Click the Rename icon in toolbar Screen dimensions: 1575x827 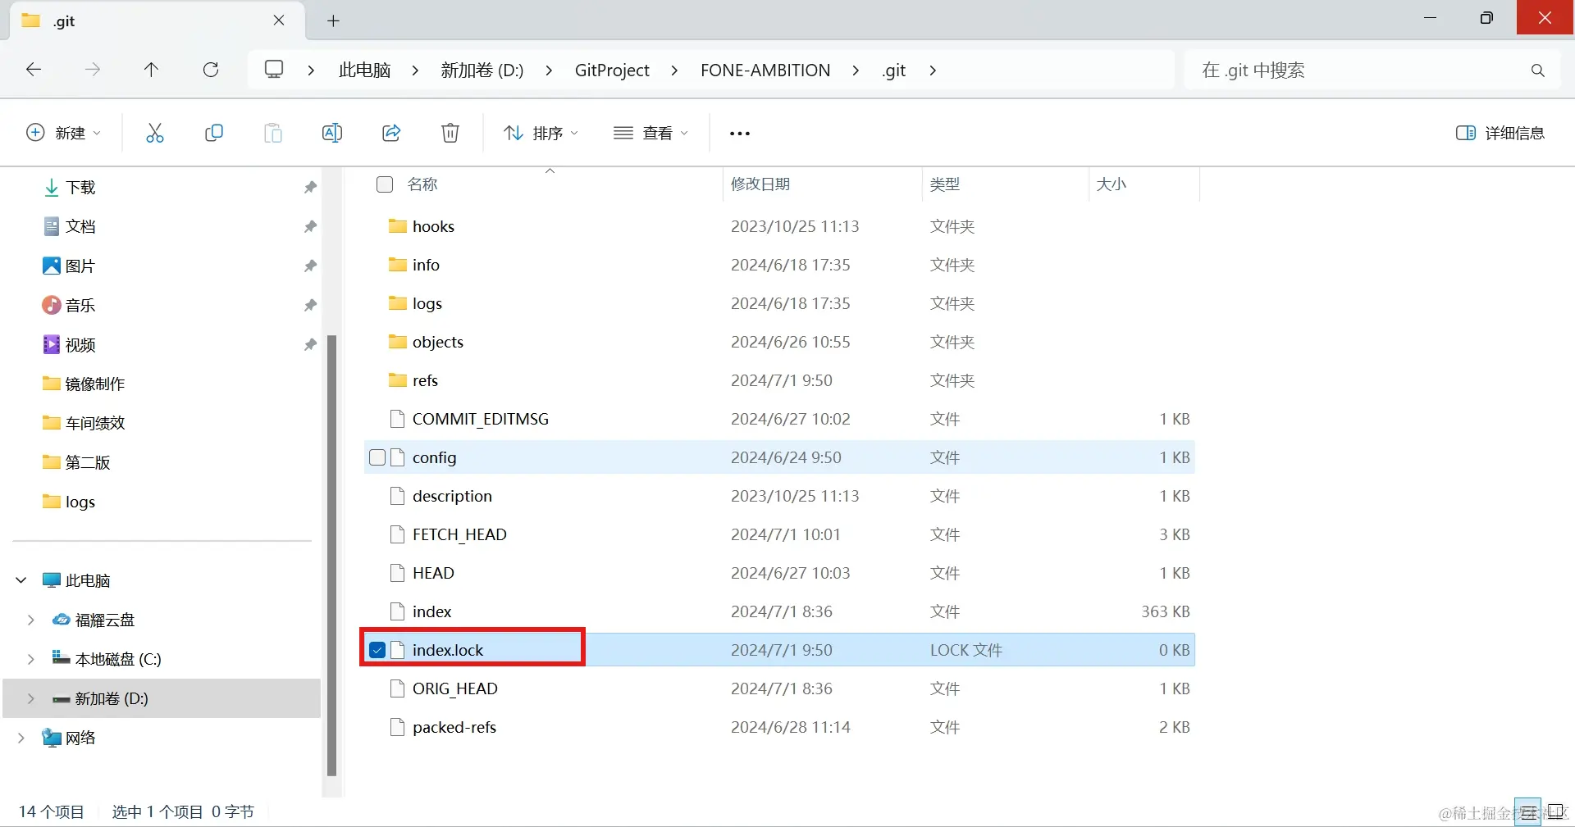pos(332,133)
